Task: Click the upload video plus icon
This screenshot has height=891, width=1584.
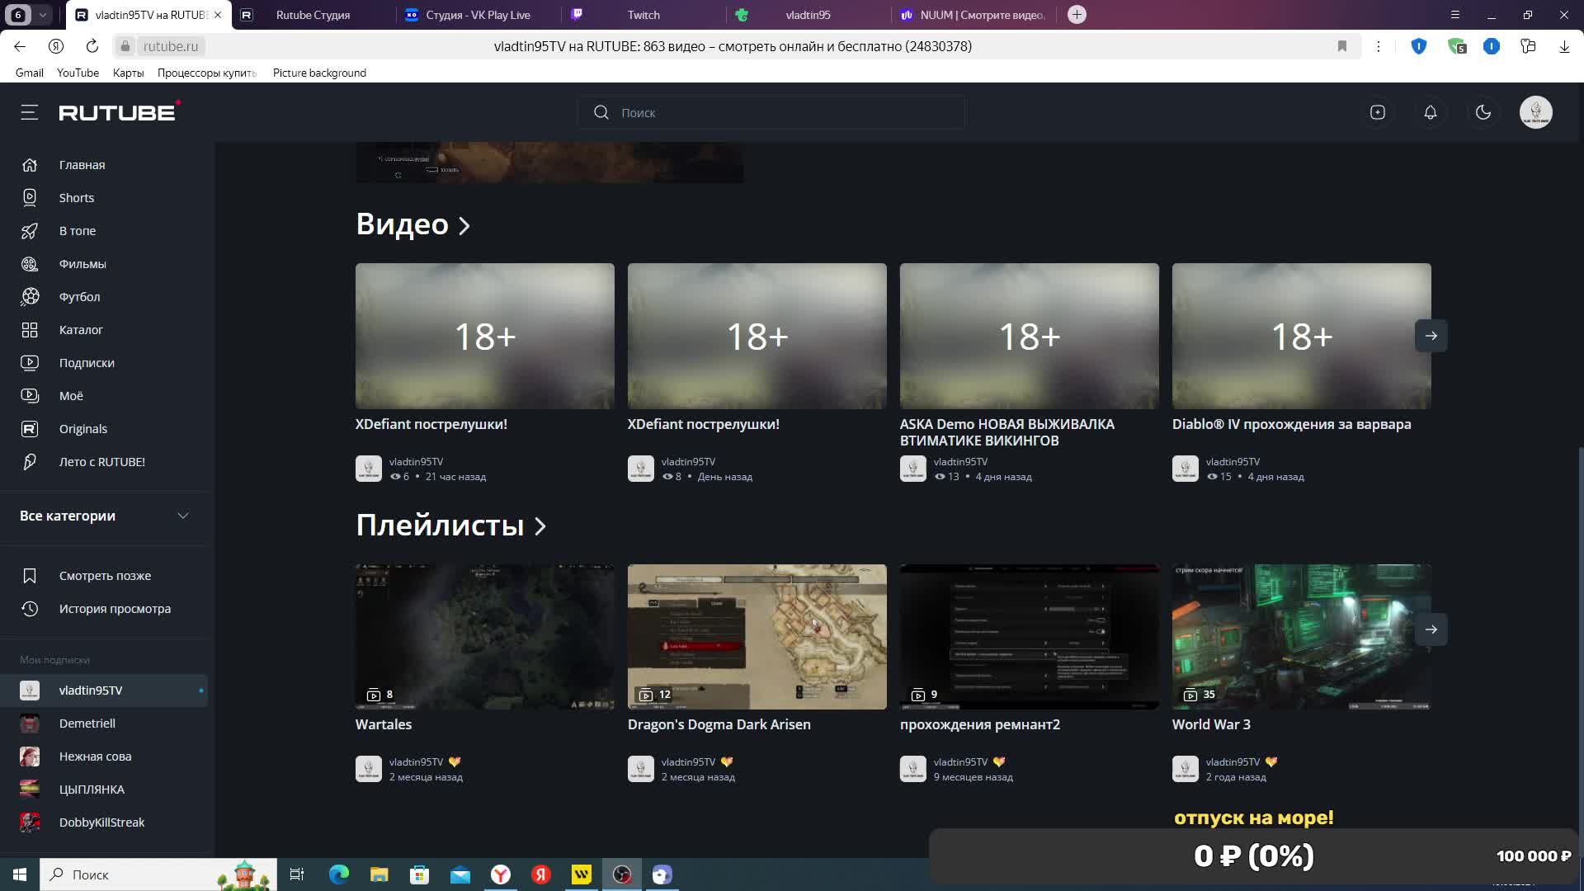Action: pyautogui.click(x=1378, y=112)
